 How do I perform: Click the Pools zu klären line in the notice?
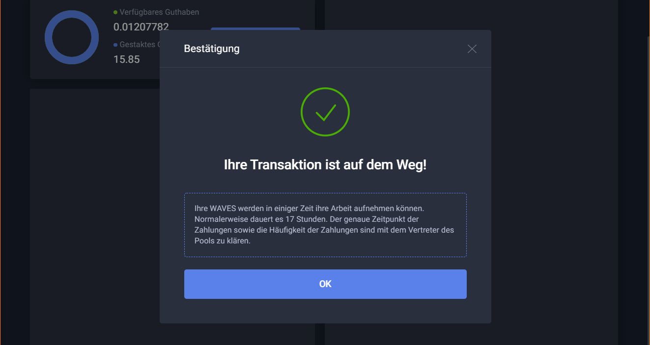223,241
